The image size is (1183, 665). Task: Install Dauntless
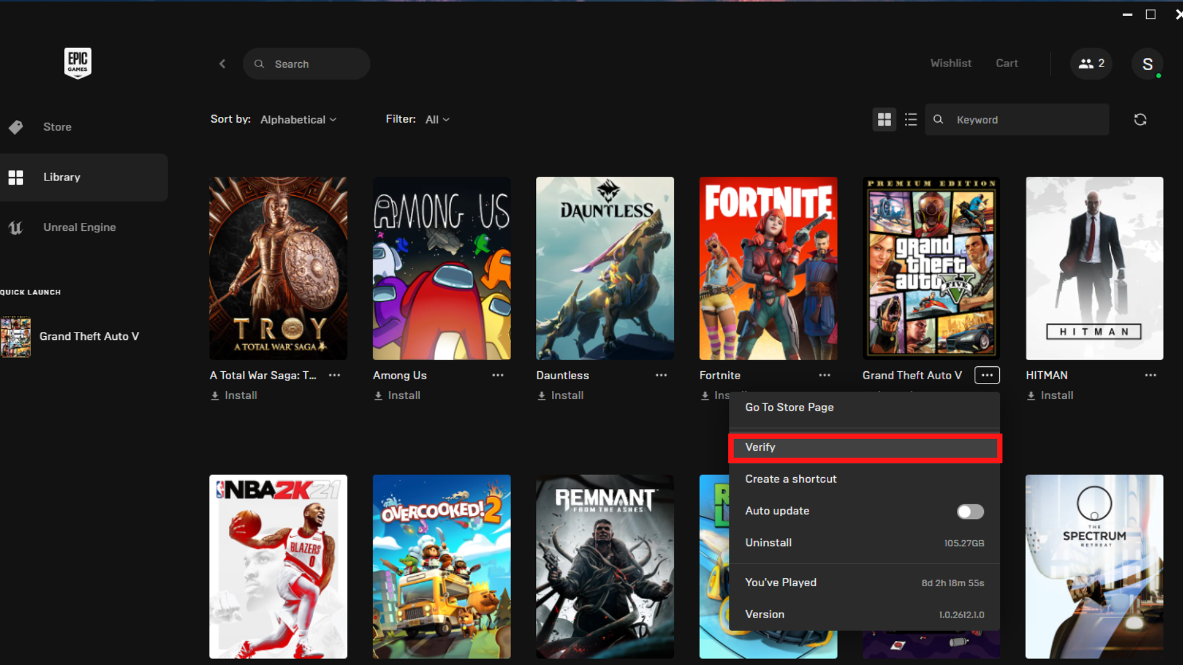[561, 396]
